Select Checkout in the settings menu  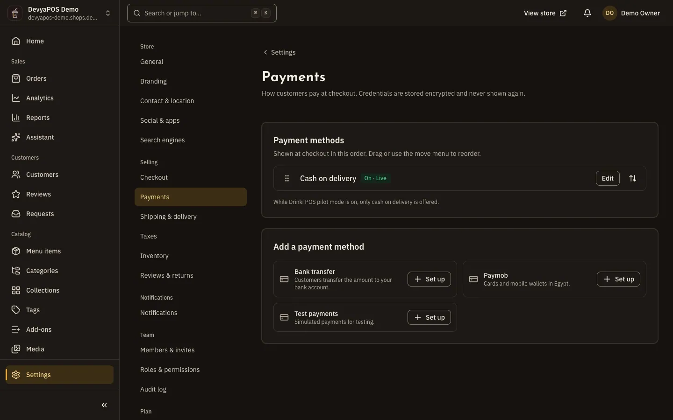(191, 177)
